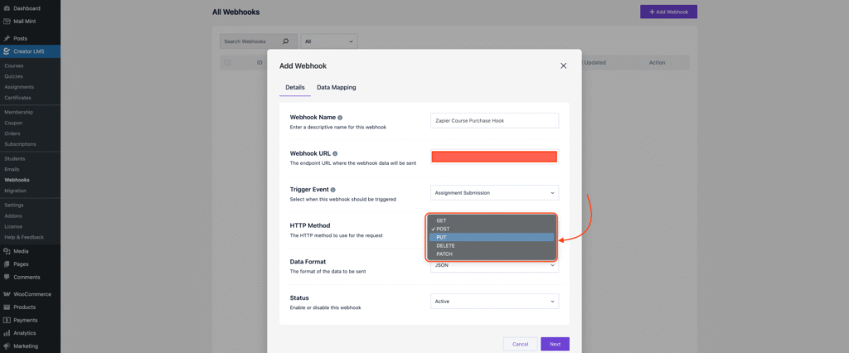Open Certificates submenu link

coord(18,98)
